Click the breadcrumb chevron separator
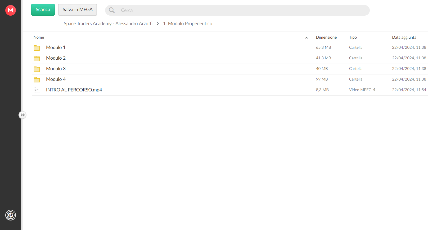Viewport: 428px width, 230px height. coord(158,24)
